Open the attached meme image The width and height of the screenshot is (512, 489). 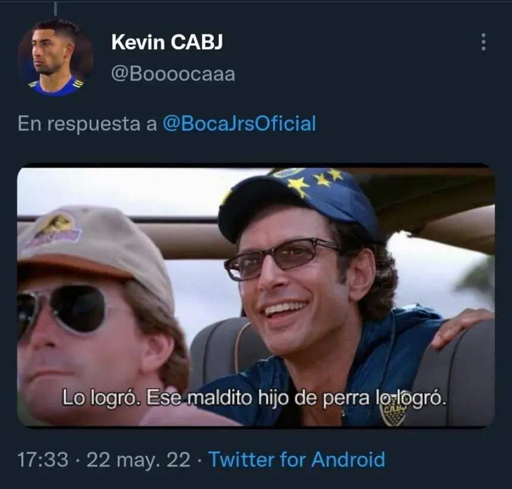click(x=256, y=296)
